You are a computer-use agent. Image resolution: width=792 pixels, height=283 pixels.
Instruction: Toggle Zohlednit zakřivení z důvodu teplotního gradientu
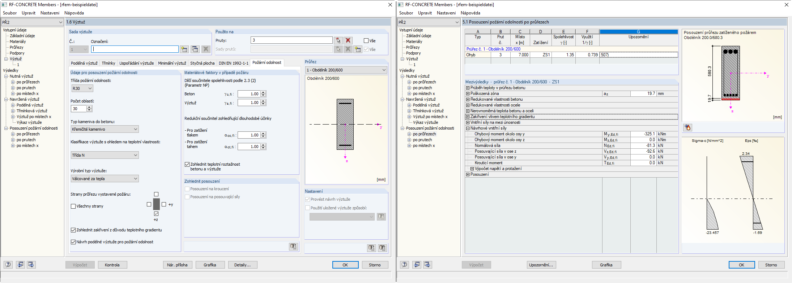[73, 230]
